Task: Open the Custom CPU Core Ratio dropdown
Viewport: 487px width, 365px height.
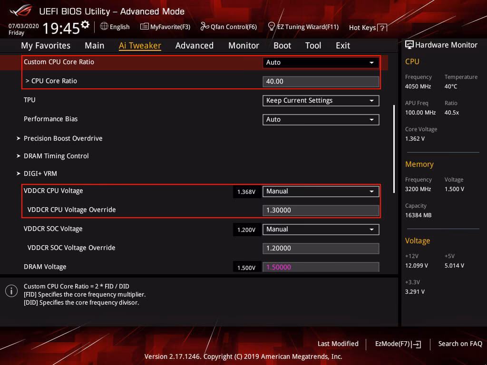Action: [x=321, y=62]
